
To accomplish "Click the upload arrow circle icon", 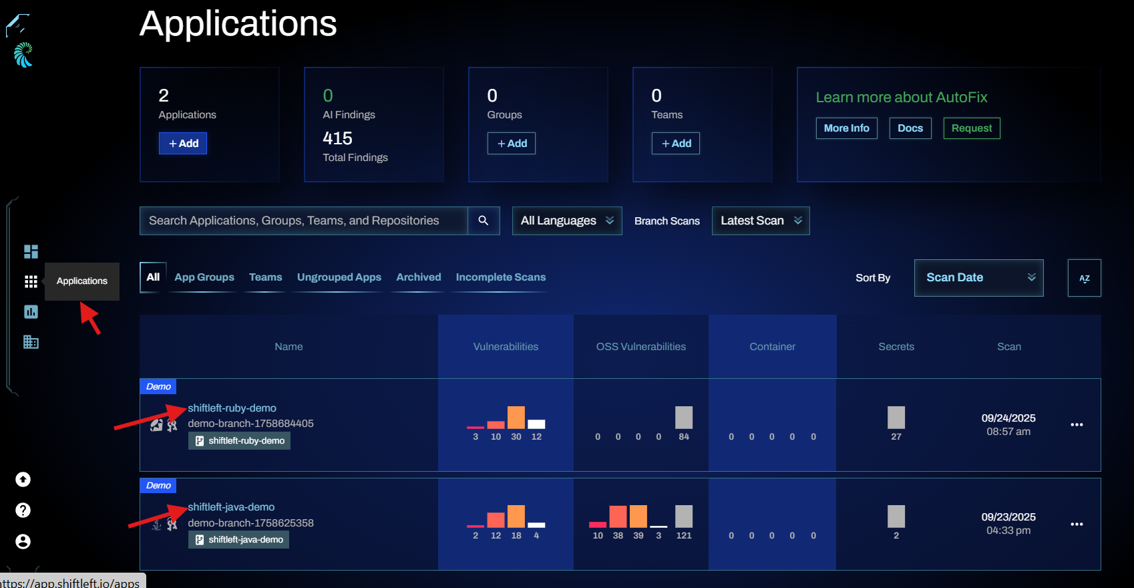I will pyautogui.click(x=23, y=479).
